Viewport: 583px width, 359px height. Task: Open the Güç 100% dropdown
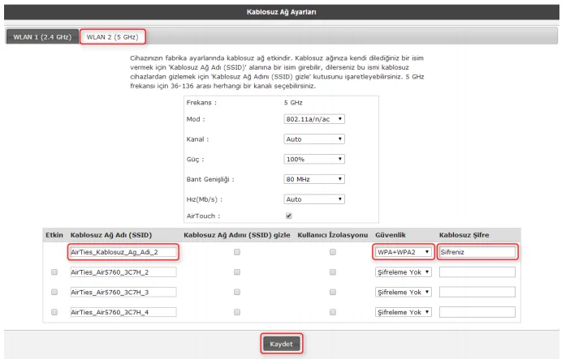[314, 159]
